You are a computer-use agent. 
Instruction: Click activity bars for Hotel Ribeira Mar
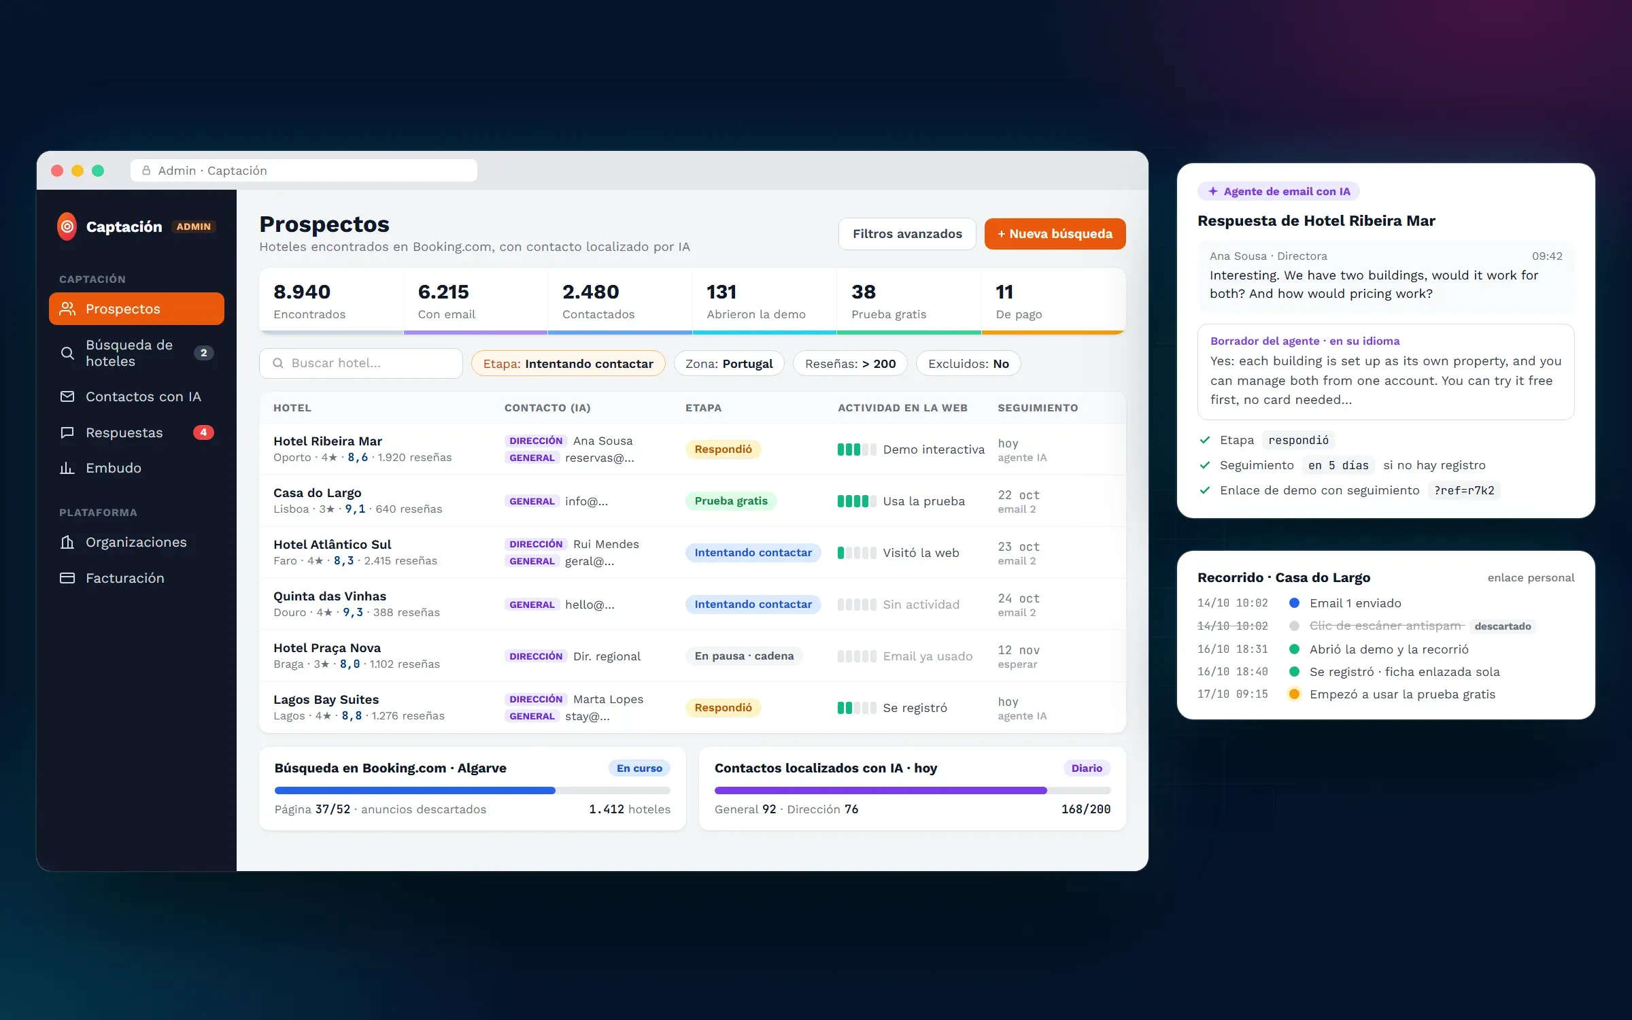pos(857,449)
